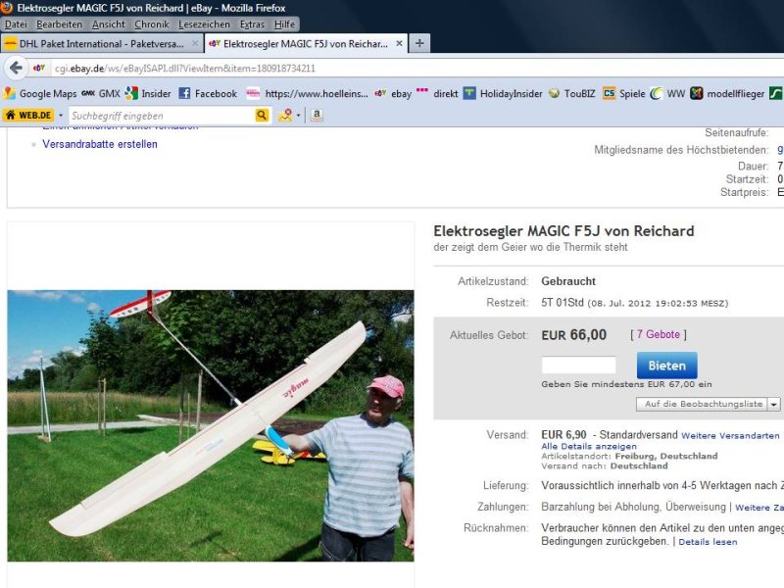Click the yellow search magnifier on WEB.DE toolbar
This screenshot has height=588, width=784.
click(x=262, y=116)
